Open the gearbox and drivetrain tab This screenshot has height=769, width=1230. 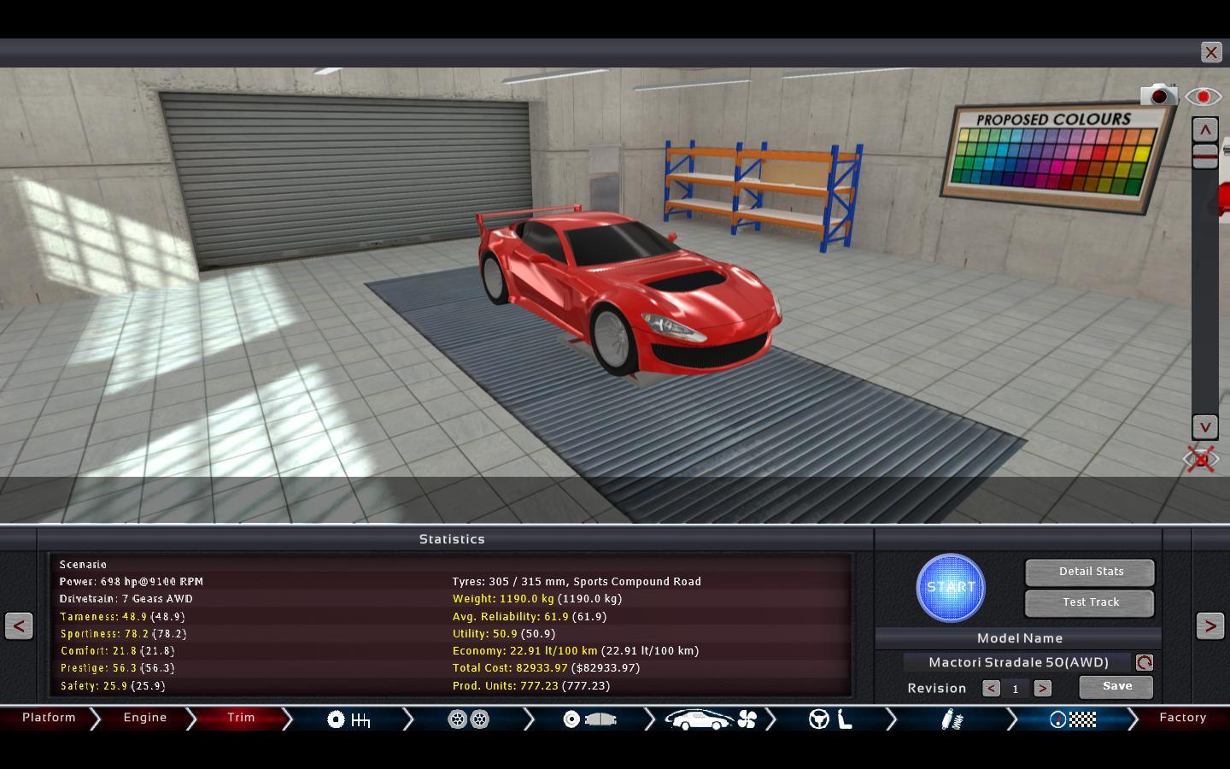(348, 719)
